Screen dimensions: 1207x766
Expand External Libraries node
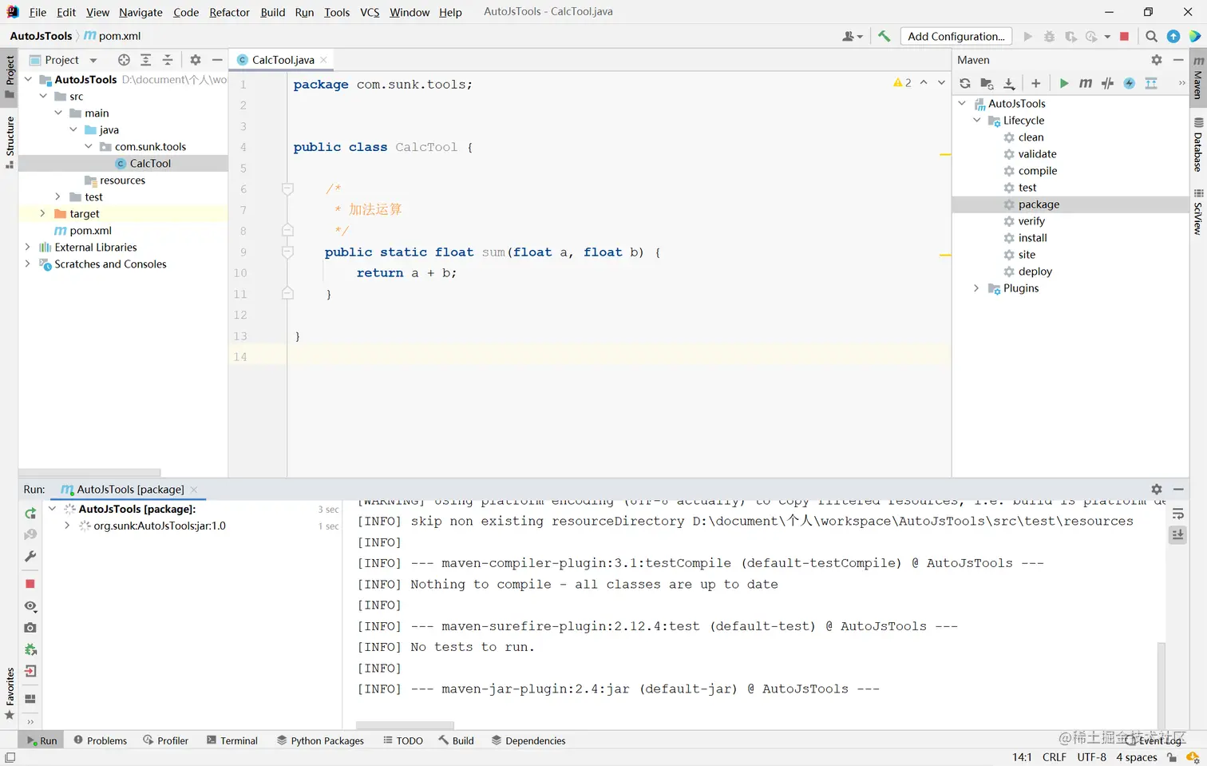[x=27, y=247]
